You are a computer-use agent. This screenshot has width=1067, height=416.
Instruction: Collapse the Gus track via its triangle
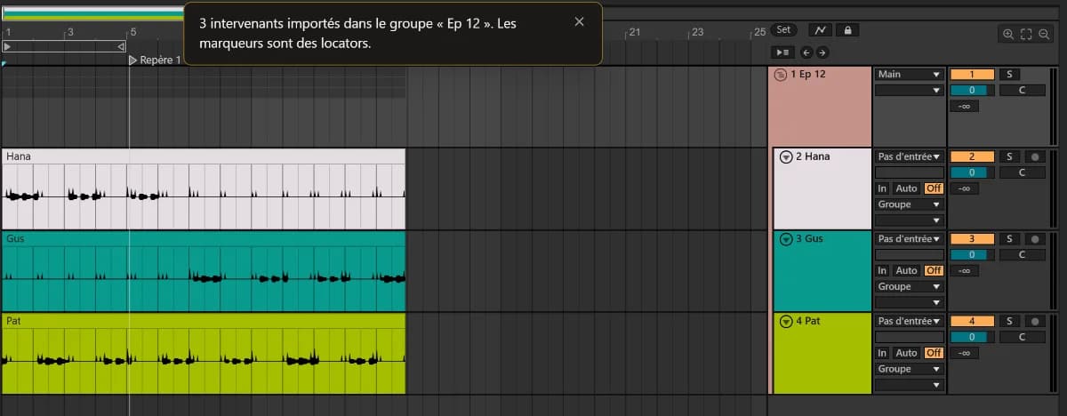[x=785, y=239]
